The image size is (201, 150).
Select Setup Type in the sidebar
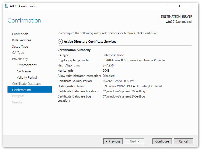pyautogui.click(x=20, y=46)
